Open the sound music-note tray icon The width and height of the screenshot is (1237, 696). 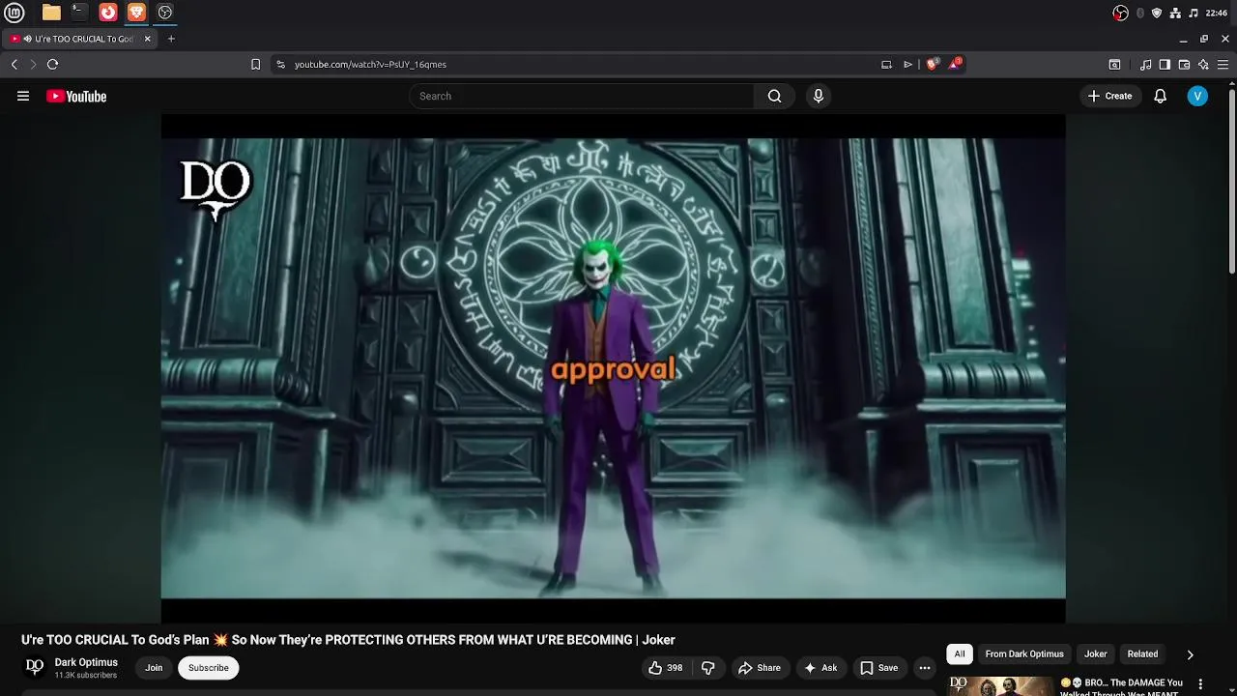1194,13
